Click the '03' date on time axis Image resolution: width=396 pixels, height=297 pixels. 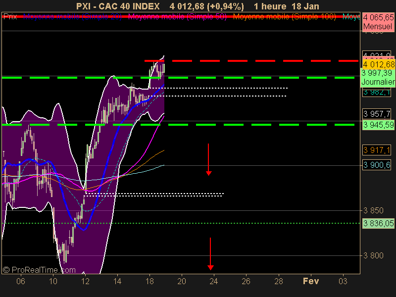(x=343, y=281)
